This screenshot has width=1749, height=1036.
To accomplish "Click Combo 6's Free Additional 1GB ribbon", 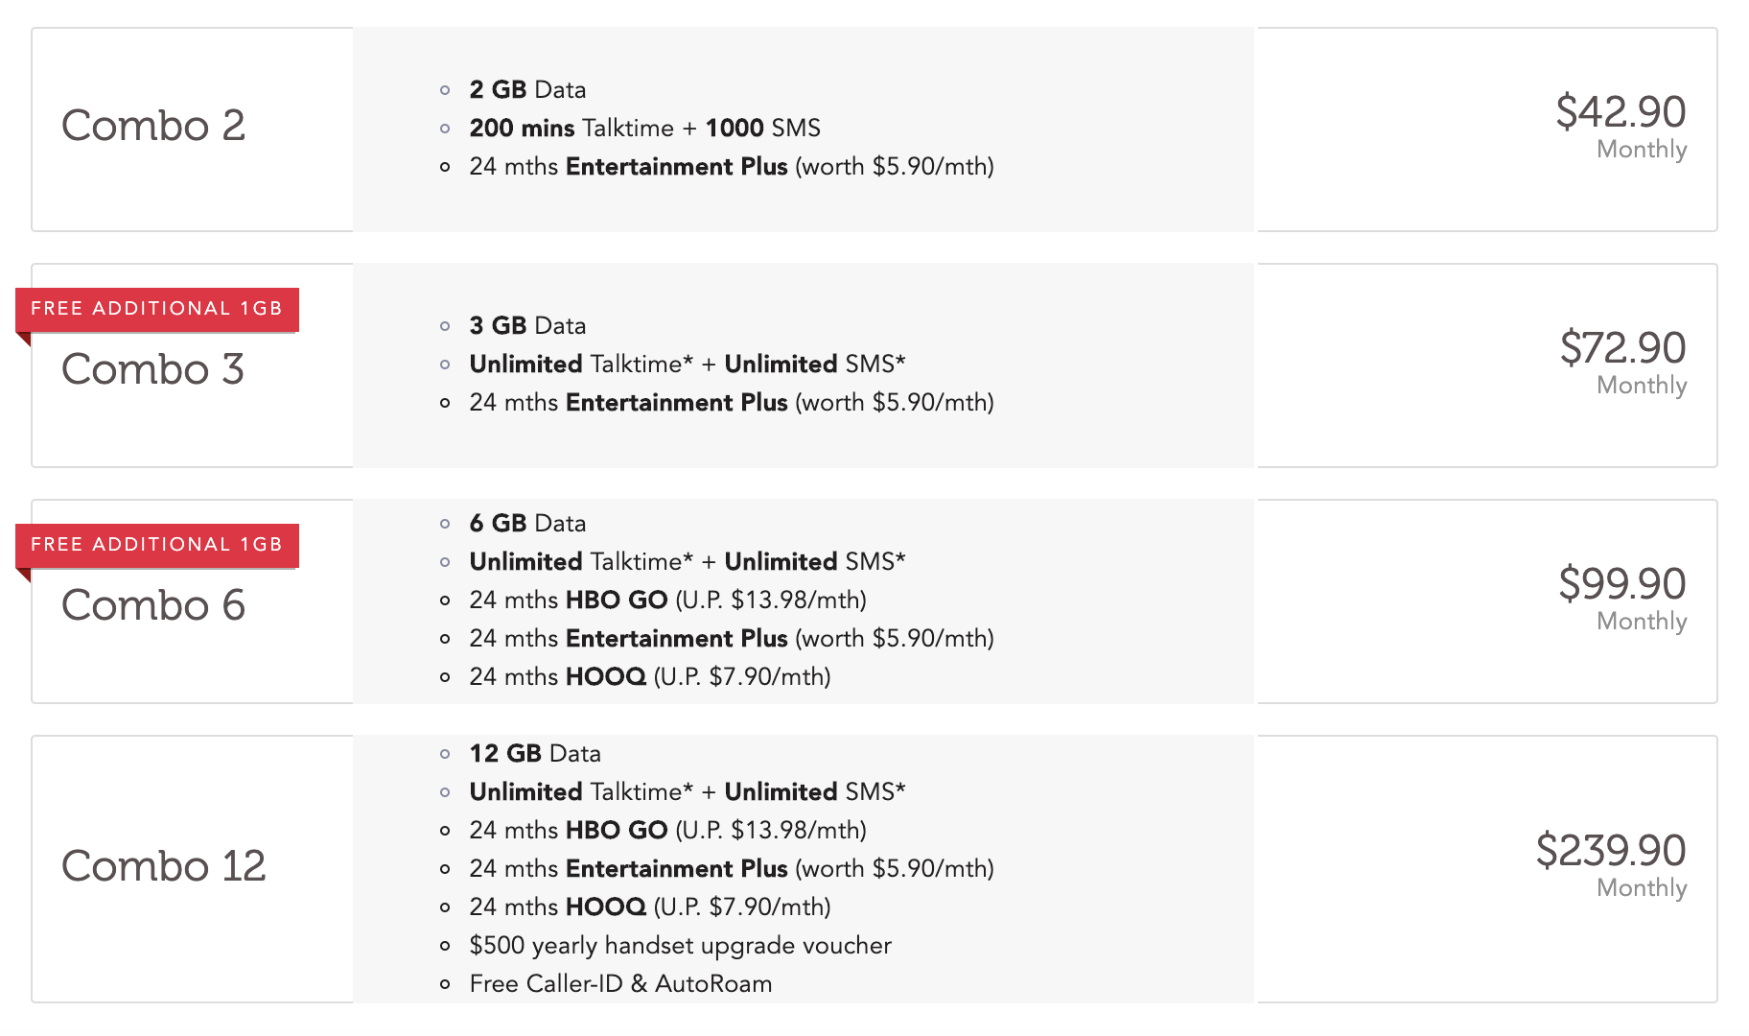I will tap(157, 545).
